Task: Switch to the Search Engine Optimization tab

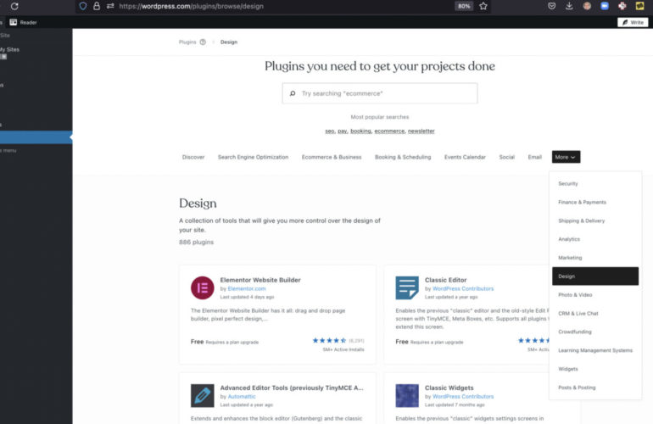Action: pos(253,157)
